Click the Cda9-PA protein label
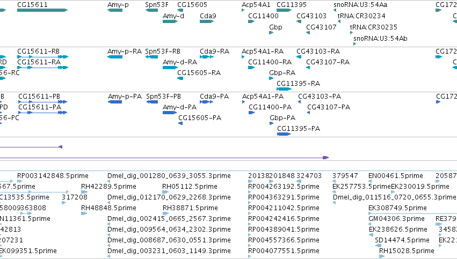Viewport: 457px width, 259px height. pos(214,97)
